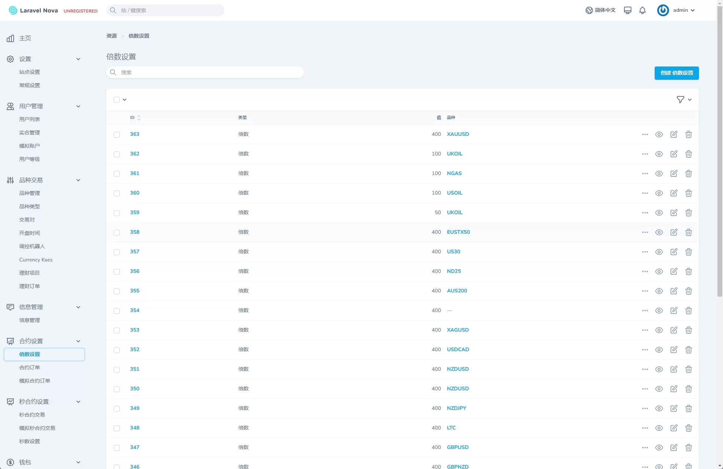Go to 站点设置 in the sidebar
Viewport: 723px width, 469px height.
click(30, 72)
